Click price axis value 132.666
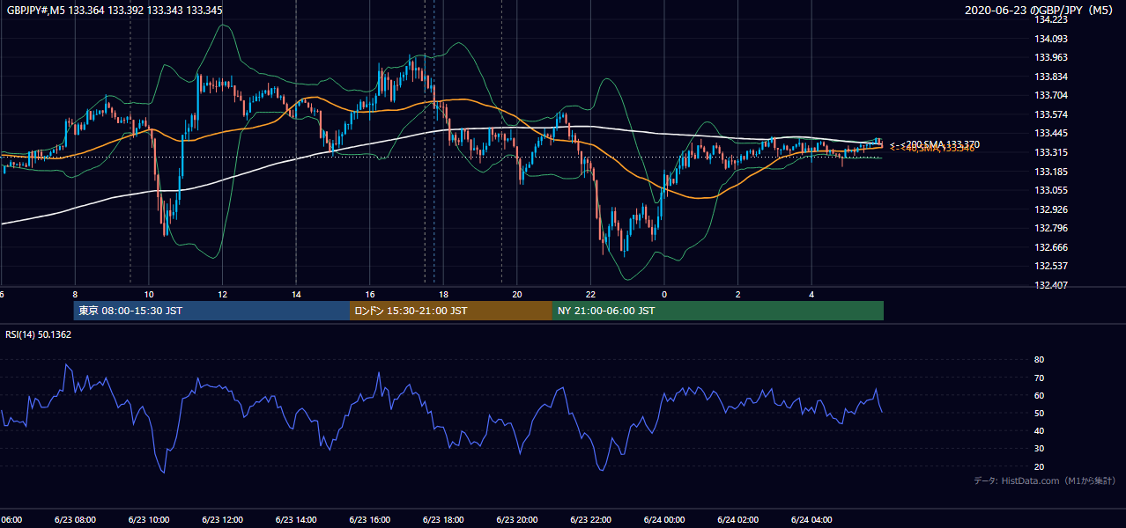 pos(1052,247)
